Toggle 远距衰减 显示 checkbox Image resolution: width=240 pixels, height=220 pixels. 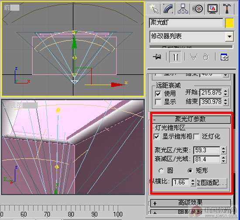tap(158, 102)
